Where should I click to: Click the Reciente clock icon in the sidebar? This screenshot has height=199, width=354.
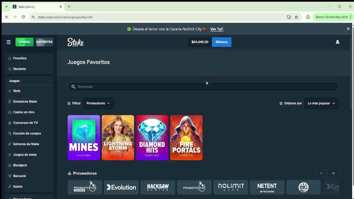(x=10, y=69)
